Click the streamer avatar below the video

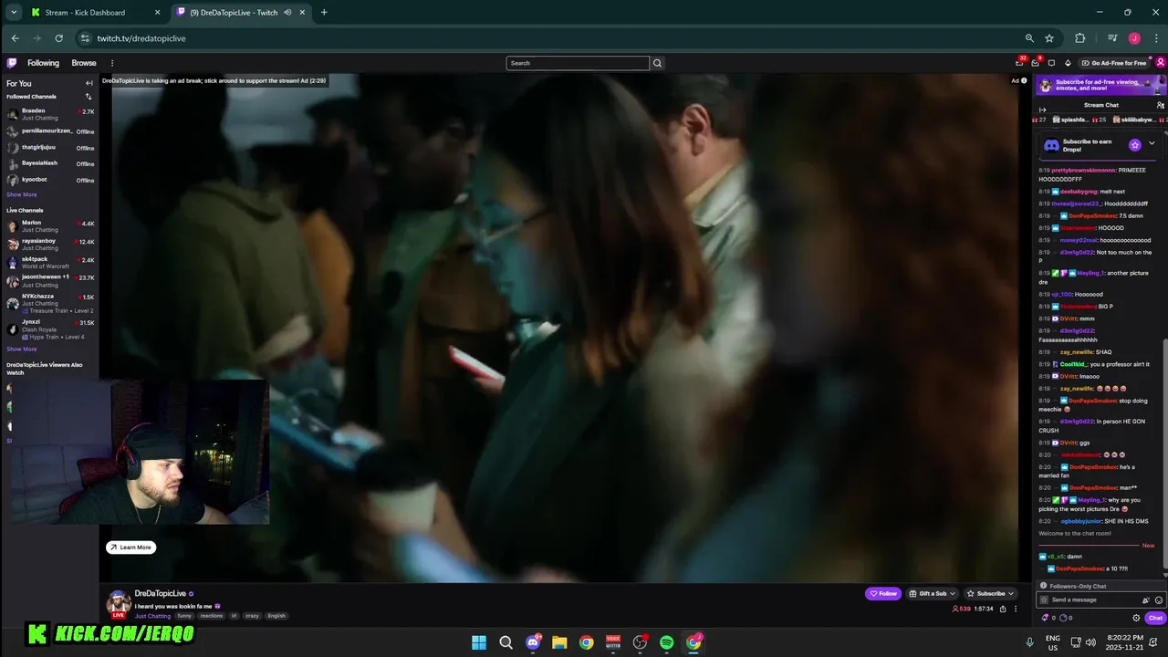[x=119, y=603]
